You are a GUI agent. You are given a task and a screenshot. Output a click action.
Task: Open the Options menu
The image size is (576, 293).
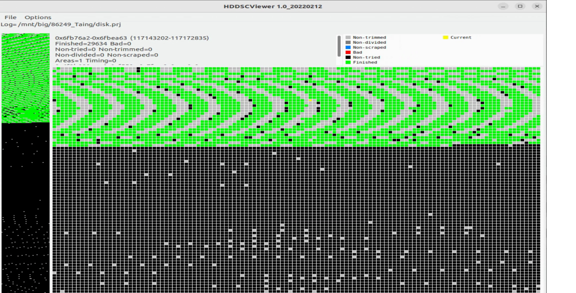click(38, 17)
